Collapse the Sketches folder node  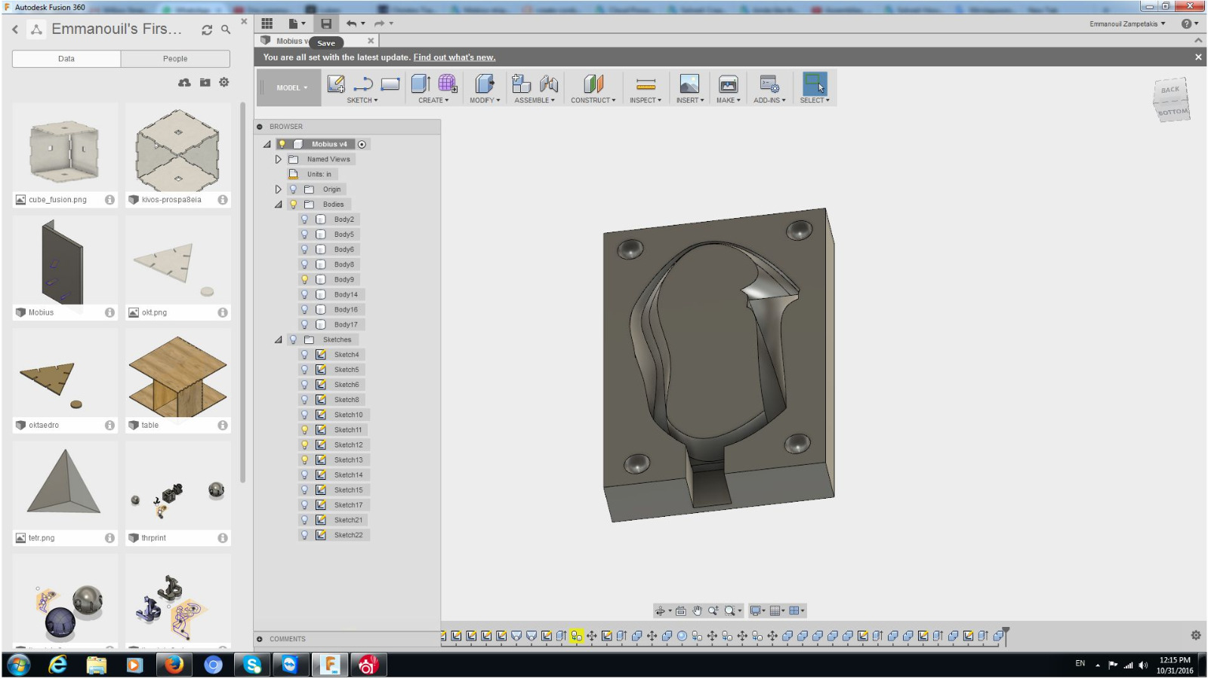(x=278, y=340)
